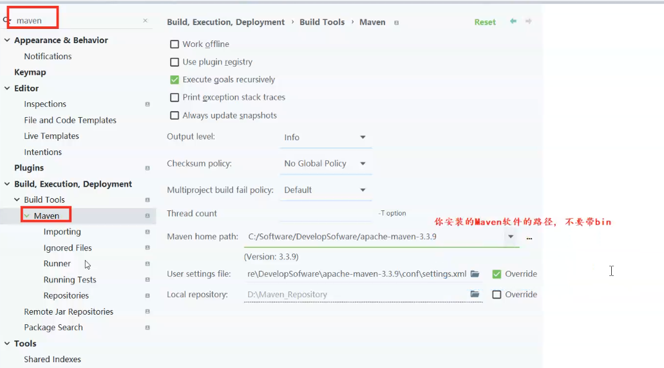Select Importing under Maven
The width and height of the screenshot is (664, 368).
pos(62,232)
